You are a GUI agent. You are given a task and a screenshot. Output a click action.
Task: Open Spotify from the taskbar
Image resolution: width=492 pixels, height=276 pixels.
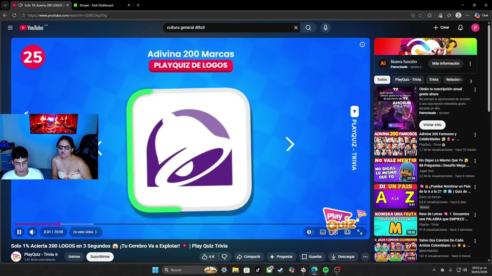(326, 270)
